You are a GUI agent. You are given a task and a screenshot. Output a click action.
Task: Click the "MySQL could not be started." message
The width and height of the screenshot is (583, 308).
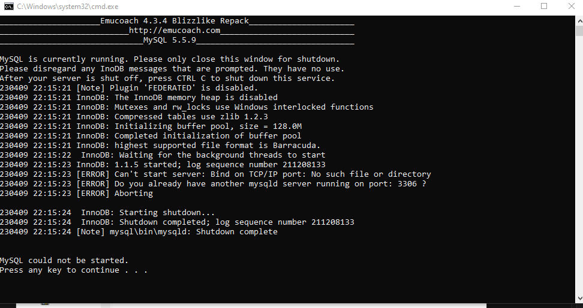tap(64, 261)
